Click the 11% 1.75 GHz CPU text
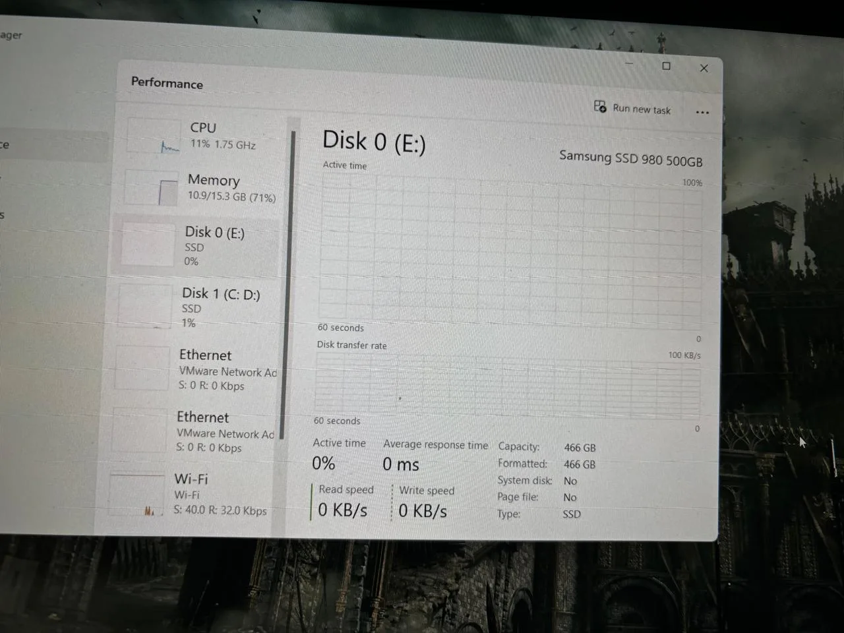 223,144
